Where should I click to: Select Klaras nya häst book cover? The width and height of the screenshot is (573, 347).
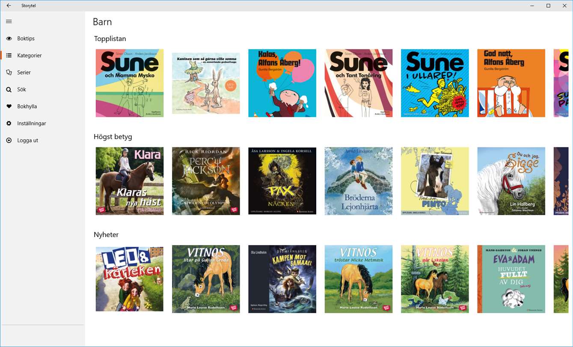[130, 181]
